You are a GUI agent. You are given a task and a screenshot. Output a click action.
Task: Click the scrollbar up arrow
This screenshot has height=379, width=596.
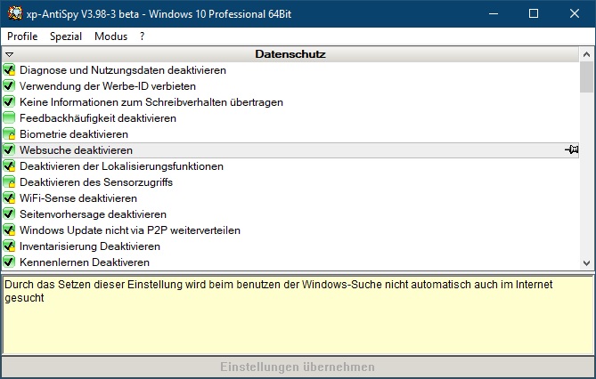pyautogui.click(x=586, y=54)
